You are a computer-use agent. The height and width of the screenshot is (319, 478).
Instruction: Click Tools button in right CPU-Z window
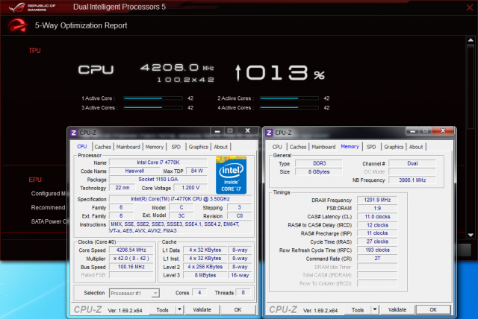[x=358, y=310]
